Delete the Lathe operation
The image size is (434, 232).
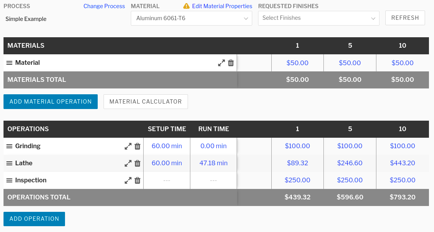(x=137, y=163)
